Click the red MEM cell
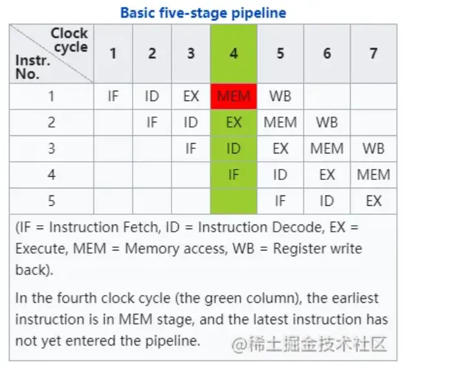457x378 pixels. click(x=234, y=96)
